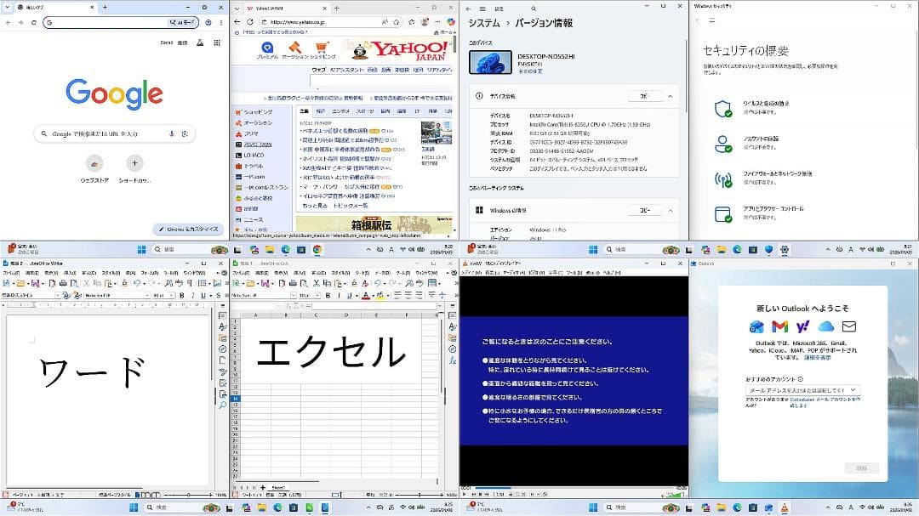Click the Print icon in Calc toolbar
Viewport: 919px width, 516px height.
point(293,282)
